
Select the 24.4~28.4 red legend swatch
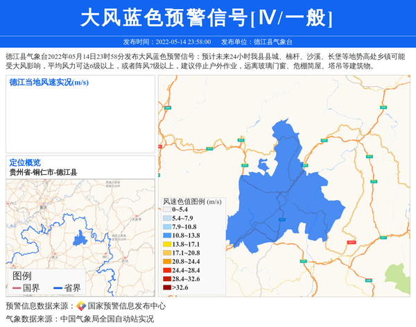[166, 270]
